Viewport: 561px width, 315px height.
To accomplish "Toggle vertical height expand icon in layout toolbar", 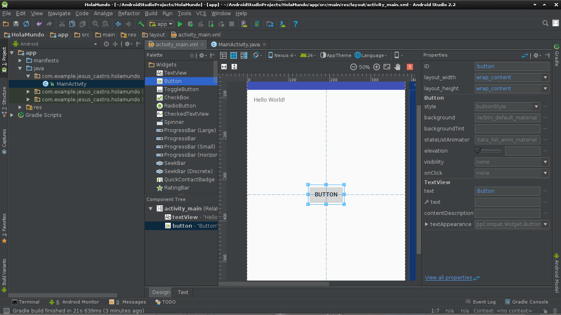I will coord(234,67).
